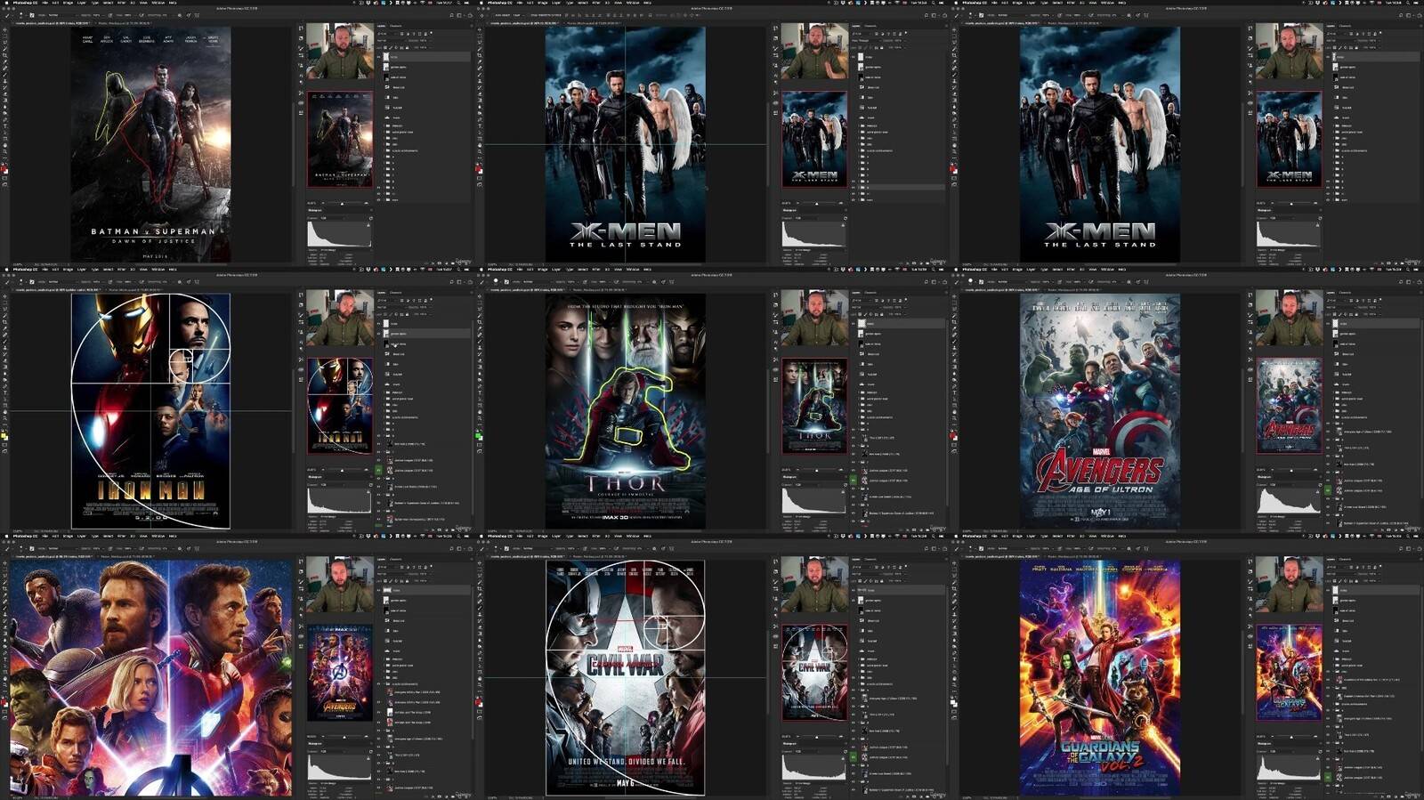Open the workspace switcher icon in the Thor window
Viewport: 1424px width, 800px height.
click(932, 282)
